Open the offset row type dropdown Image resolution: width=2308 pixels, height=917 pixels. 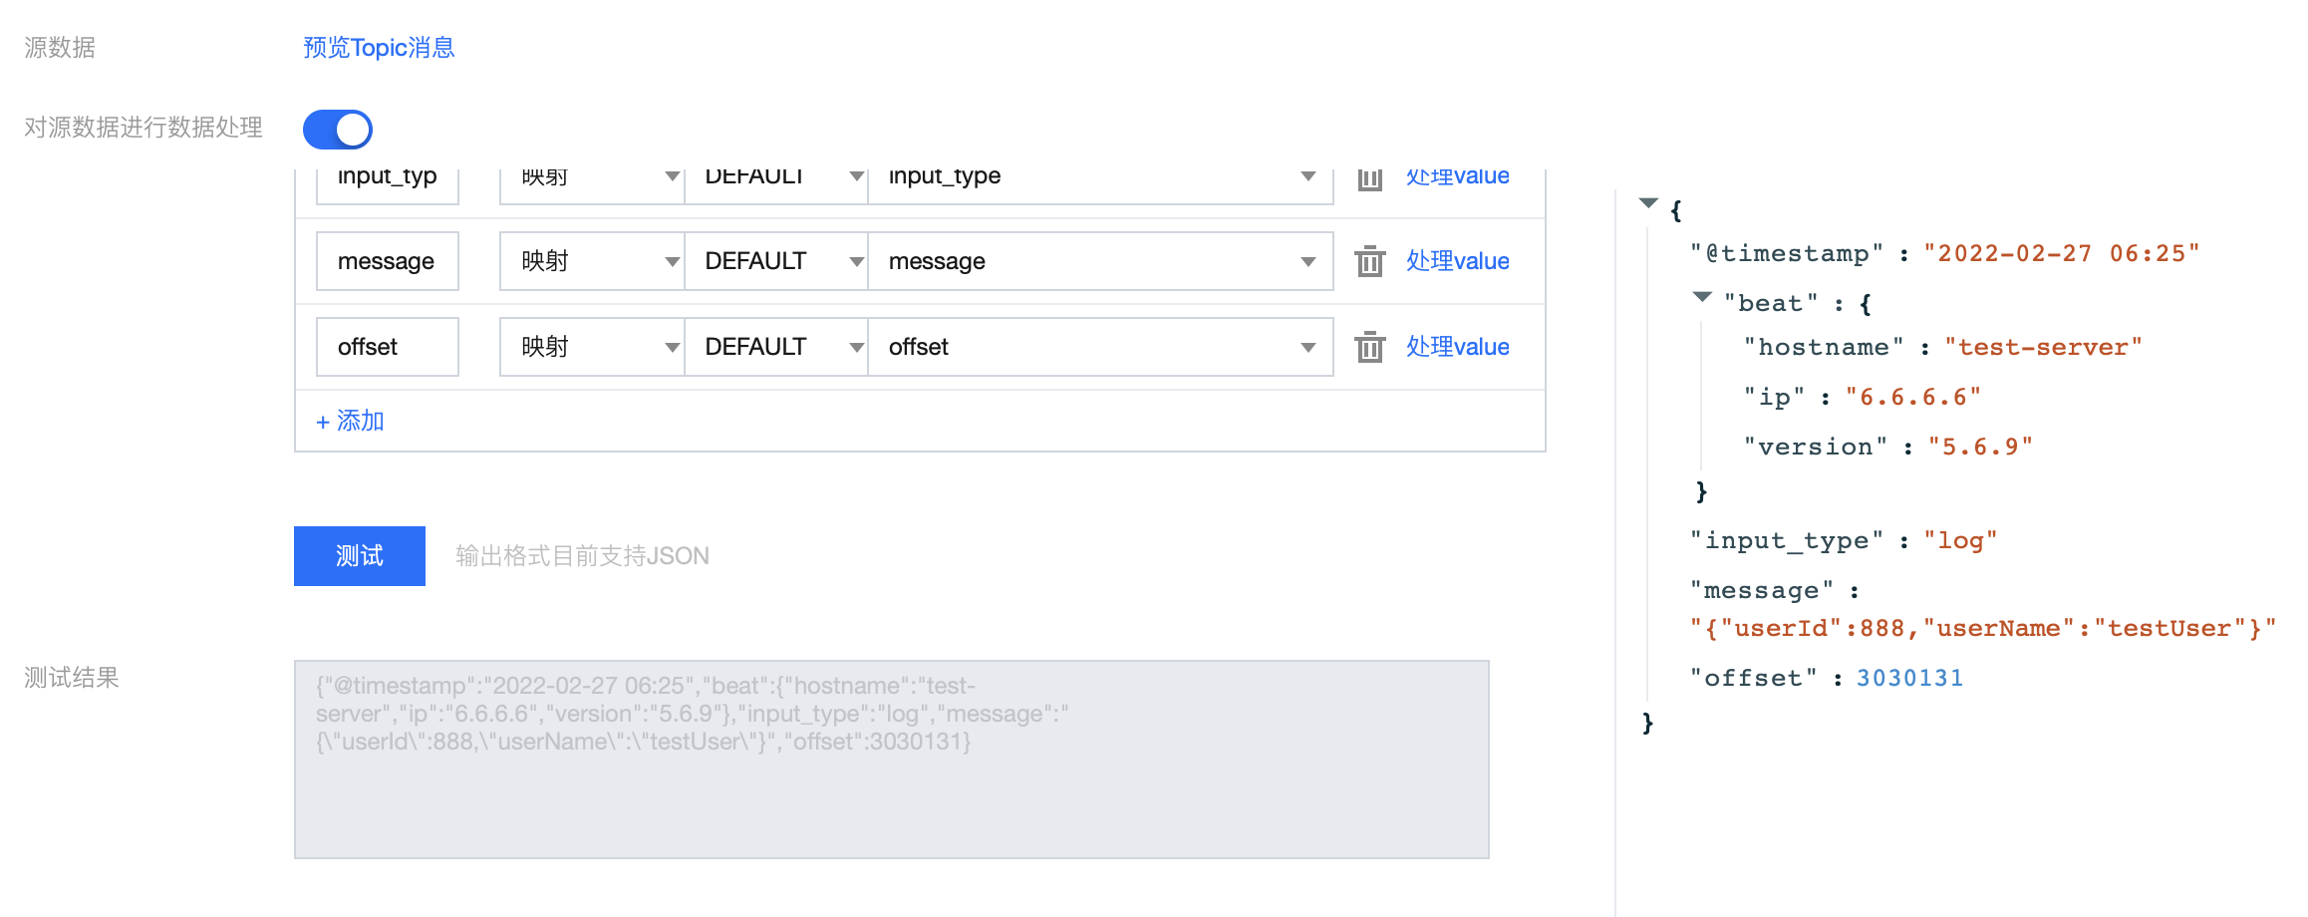(592, 347)
